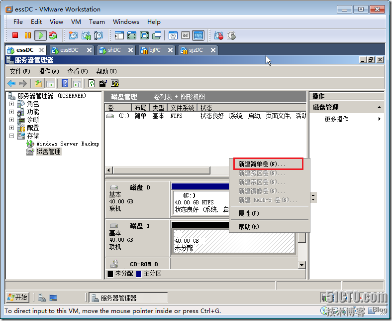Select Windows Server Backup tree item
The image size is (392, 321).
click(68, 144)
